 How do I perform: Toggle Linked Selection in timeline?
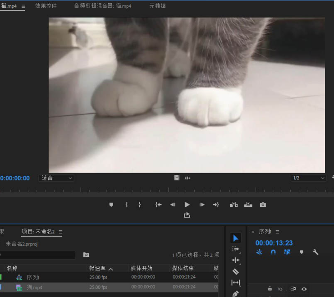(x=287, y=252)
